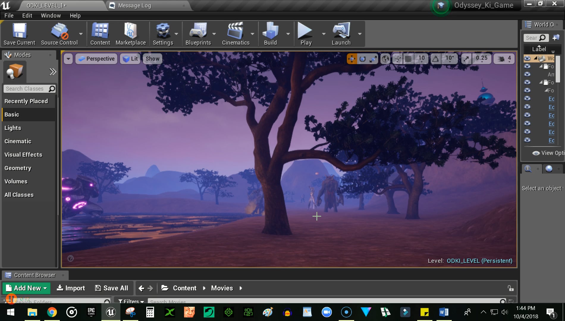Click Save Current on the toolbar
The image size is (565, 321).
click(19, 34)
